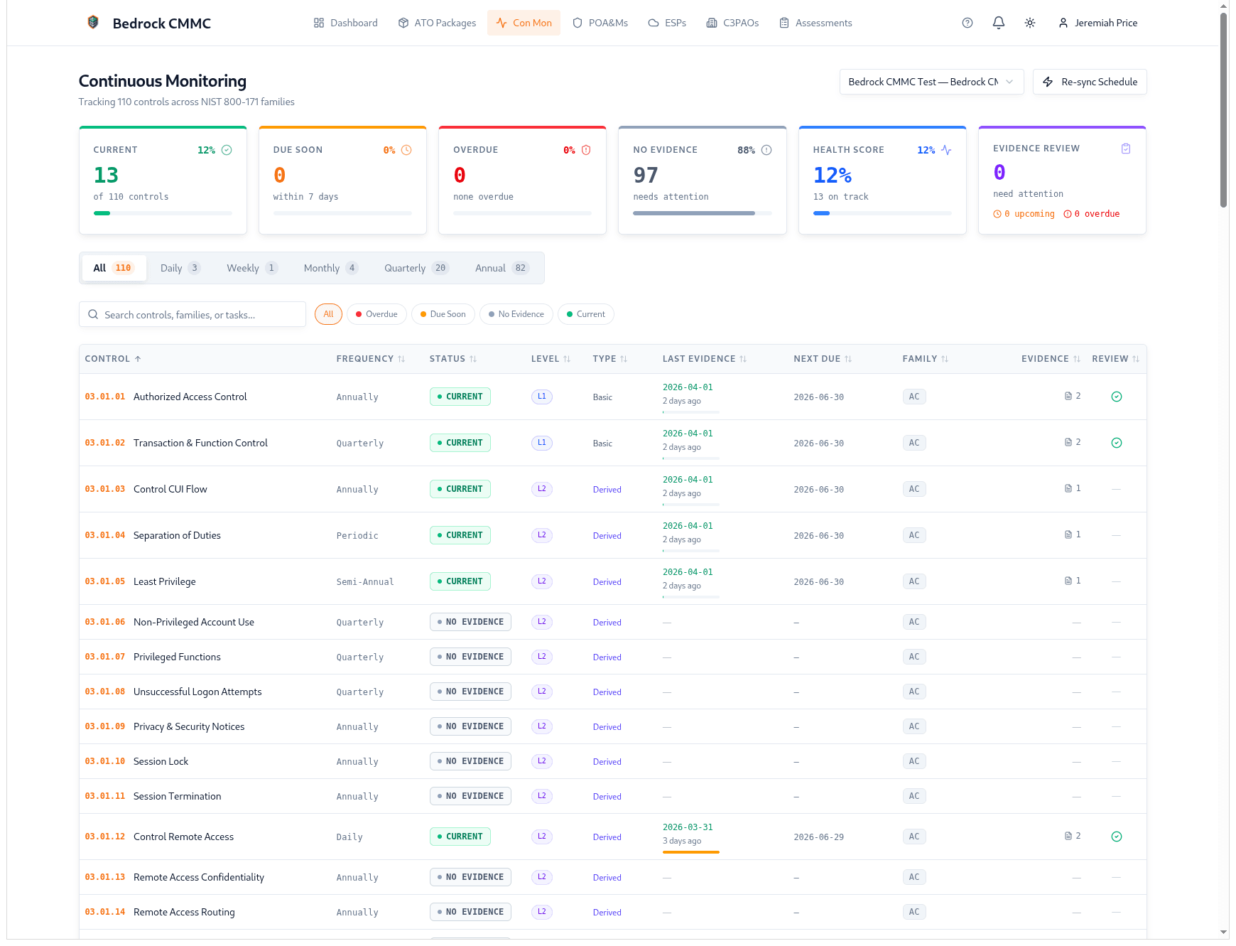
Task: Click the Evidence Review clipboard icon
Action: coord(1126,149)
